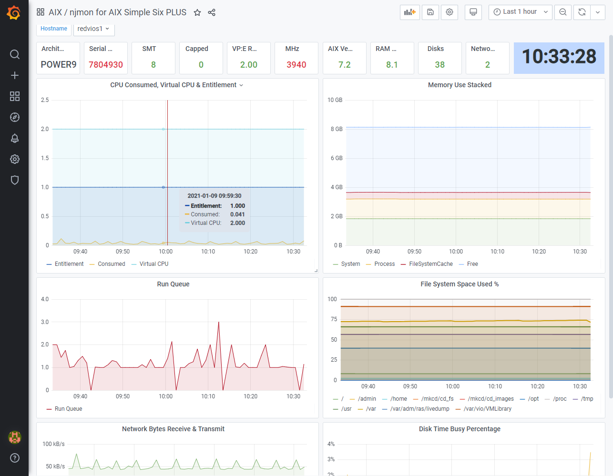Click the Hostname variable label
Image resolution: width=613 pixels, height=476 pixels.
pos(54,29)
